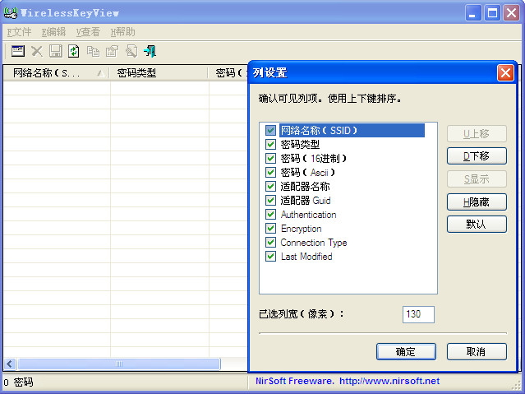Screen dimensions: 525x394
Task: Select the Last Modified list label
Action: point(306,256)
